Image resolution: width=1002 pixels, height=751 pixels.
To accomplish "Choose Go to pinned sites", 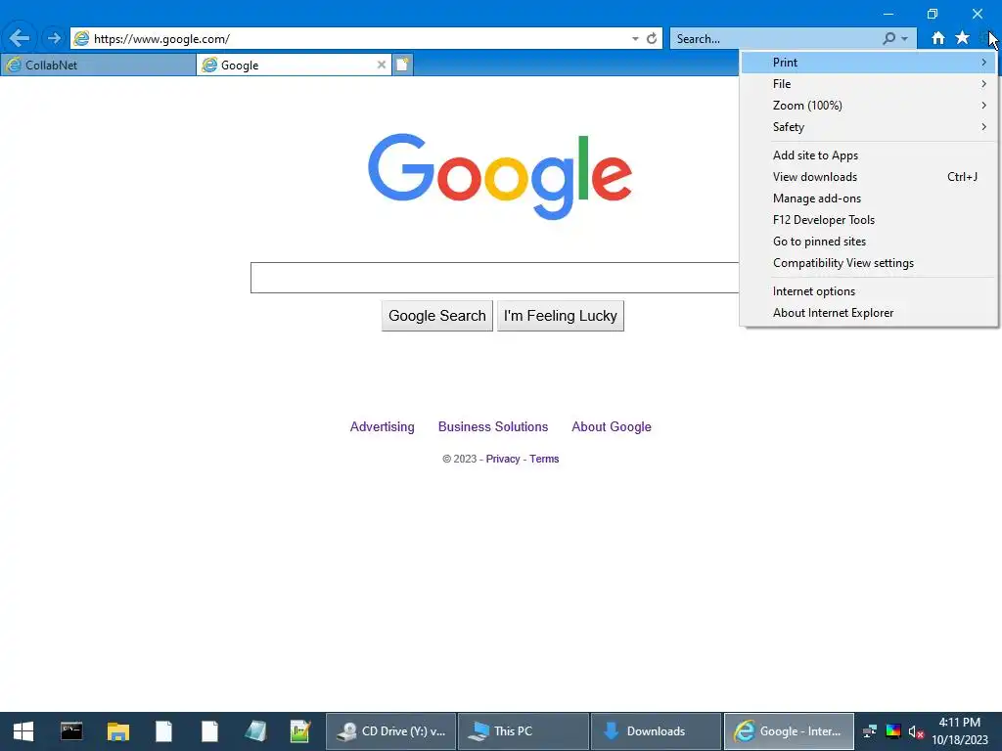I will point(869,242).
